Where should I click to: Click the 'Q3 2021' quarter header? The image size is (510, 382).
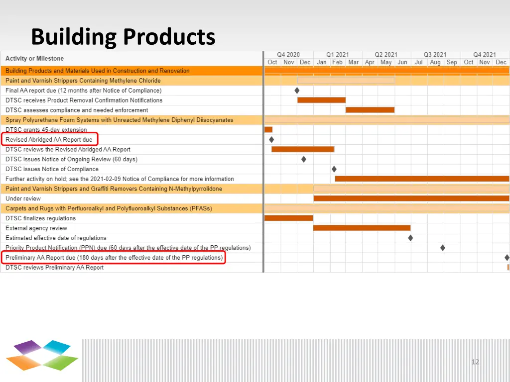(435, 55)
